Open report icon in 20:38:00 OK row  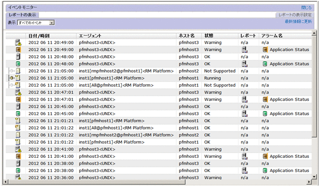pos(245,171)
